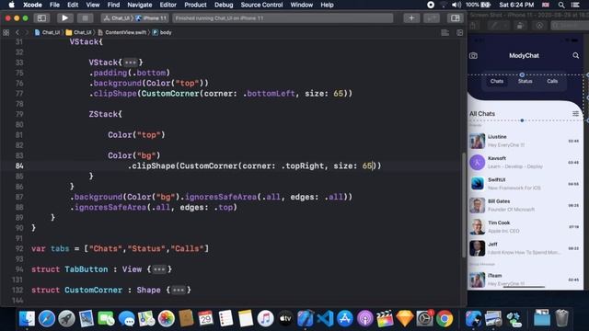The image size is (589, 331).
Task: Run the project with the Play button
Action: click(64, 18)
